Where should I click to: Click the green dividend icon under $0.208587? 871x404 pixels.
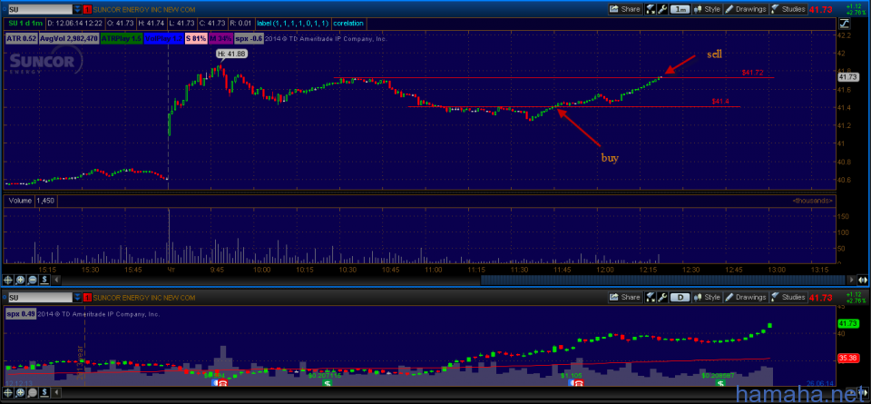tap(720, 383)
